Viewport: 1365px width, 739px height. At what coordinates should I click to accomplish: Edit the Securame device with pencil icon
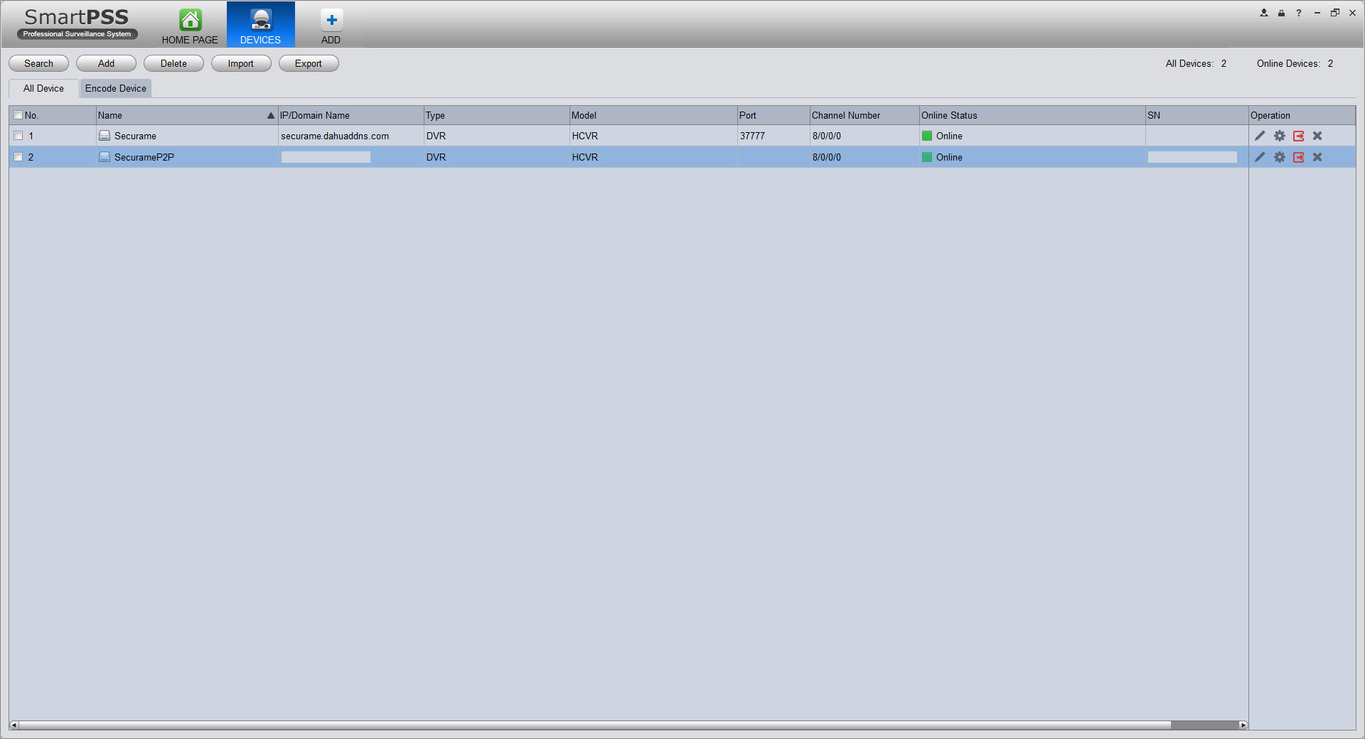tap(1260, 136)
